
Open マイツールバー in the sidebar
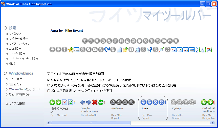[18, 39]
